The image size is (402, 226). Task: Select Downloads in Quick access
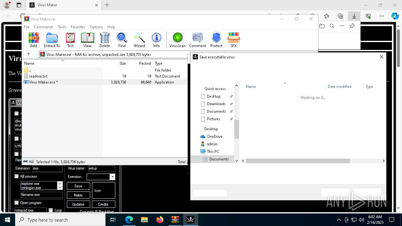[x=216, y=104]
